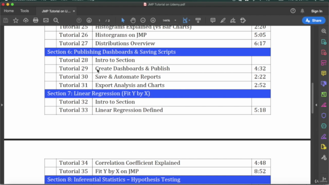Bookmark the file using the star icon
Viewport: 329px width, 185px height.
tap(16, 21)
